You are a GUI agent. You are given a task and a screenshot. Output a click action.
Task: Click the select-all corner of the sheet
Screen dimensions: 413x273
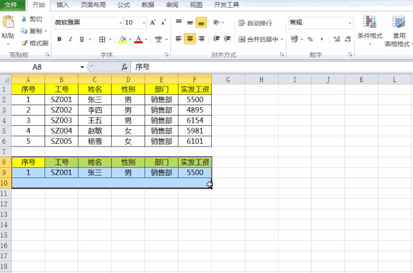click(6, 79)
